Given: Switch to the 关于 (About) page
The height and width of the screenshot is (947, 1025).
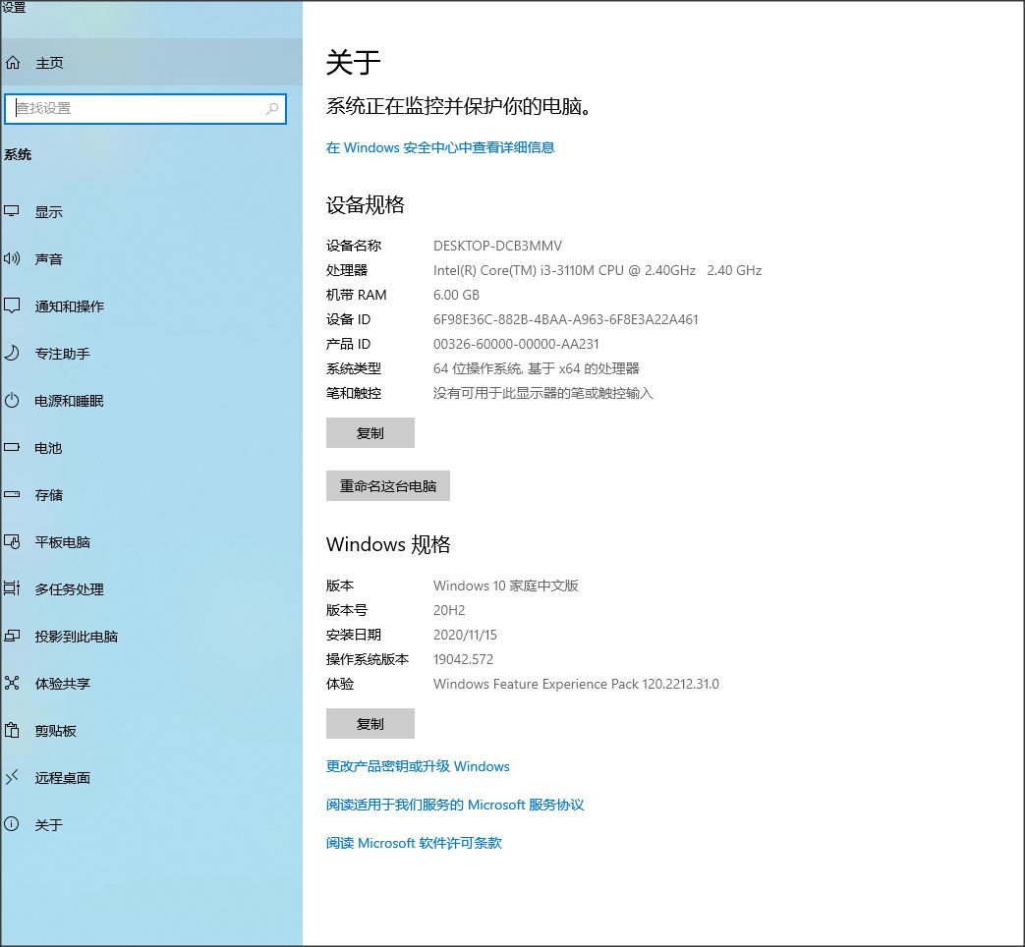Looking at the screenshot, I should [47, 825].
